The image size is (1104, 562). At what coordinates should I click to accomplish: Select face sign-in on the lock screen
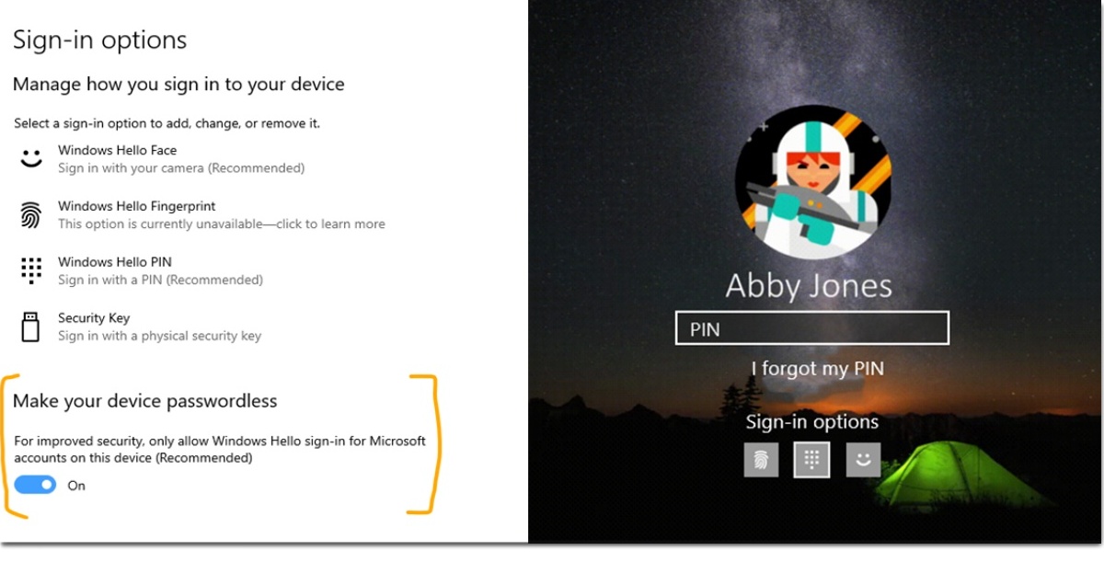(862, 458)
